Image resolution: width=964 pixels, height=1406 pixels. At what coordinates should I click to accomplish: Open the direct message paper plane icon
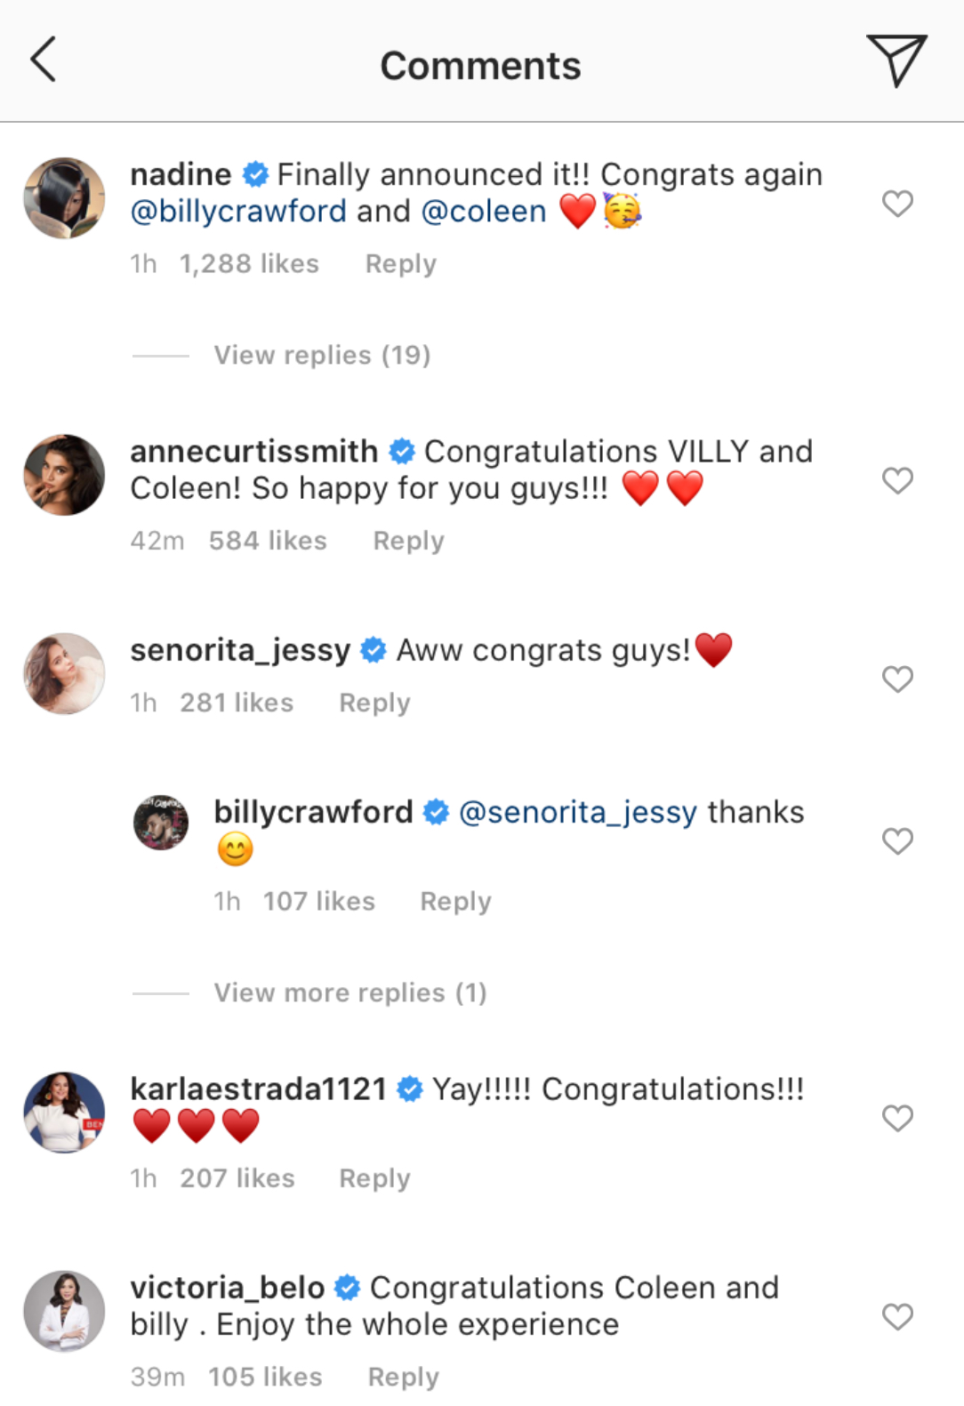(x=896, y=60)
